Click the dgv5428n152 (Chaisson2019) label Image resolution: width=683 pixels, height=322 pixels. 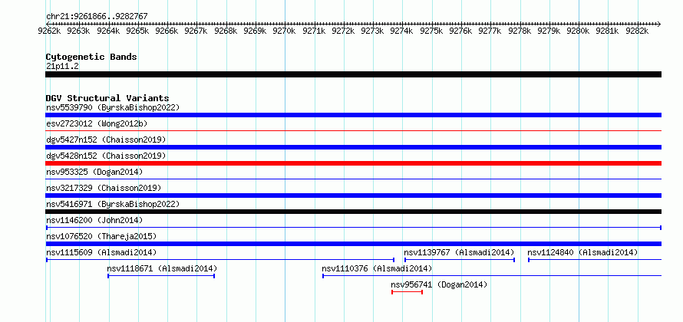pos(106,156)
